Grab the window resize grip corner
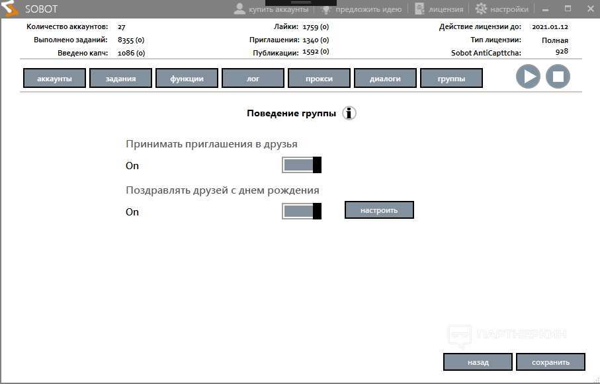600x384 pixels. pos(596,380)
